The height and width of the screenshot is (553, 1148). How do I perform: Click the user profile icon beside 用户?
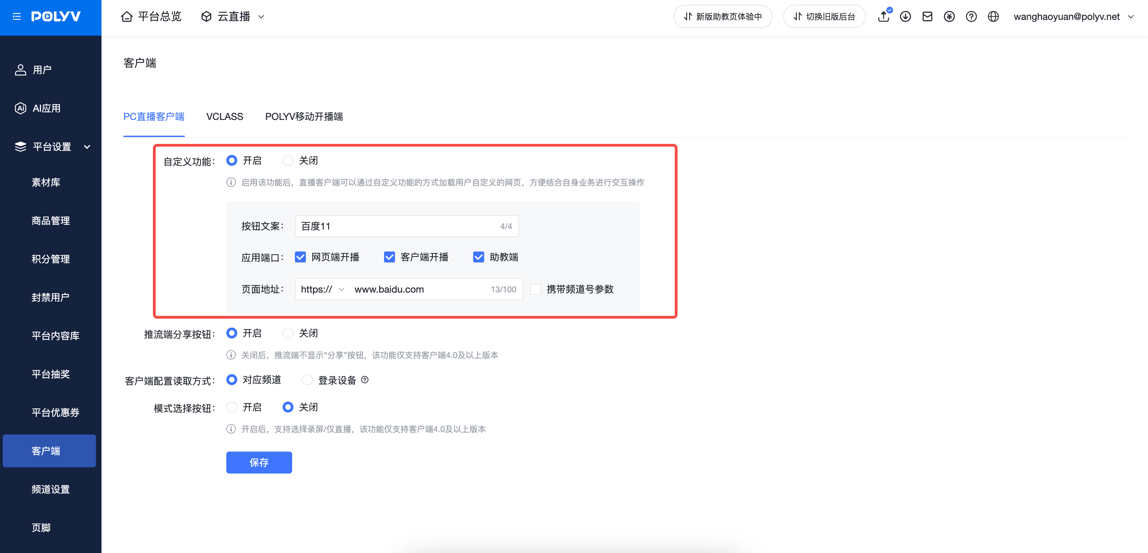[21, 70]
